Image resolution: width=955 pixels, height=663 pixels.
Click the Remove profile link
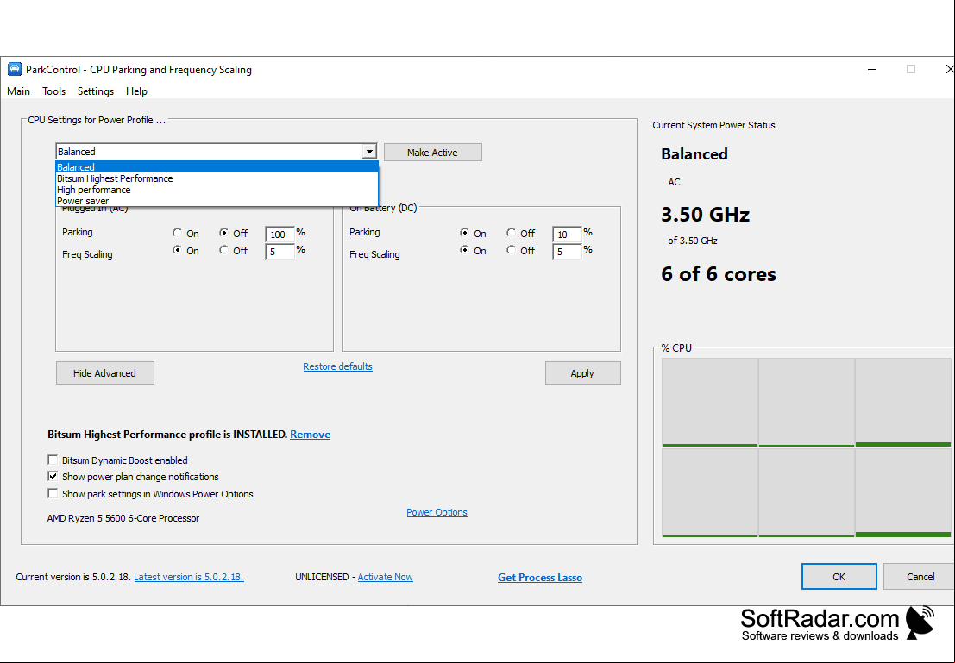310,434
